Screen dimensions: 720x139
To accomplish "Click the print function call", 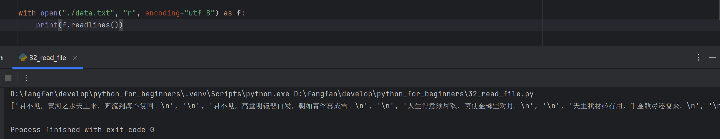I will [46, 25].
